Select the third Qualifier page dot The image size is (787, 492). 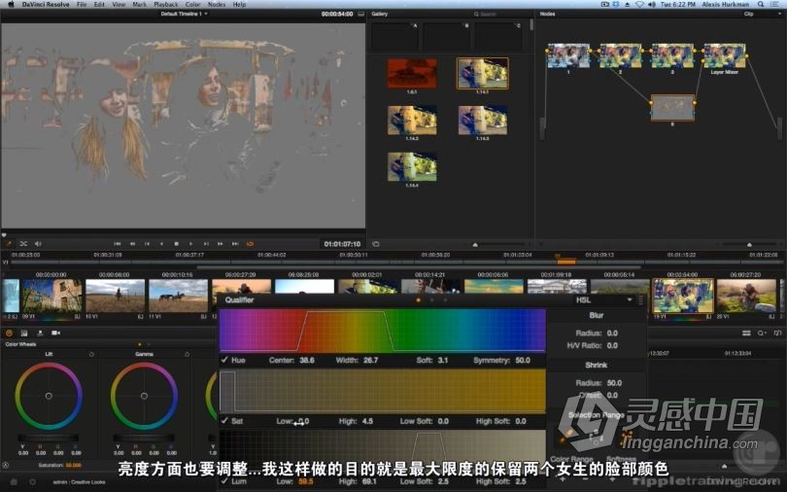(445, 300)
